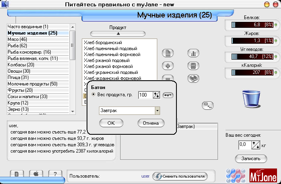Click the resize panel toggle icon
Screen dimensions: 281x184
point(207,105)
